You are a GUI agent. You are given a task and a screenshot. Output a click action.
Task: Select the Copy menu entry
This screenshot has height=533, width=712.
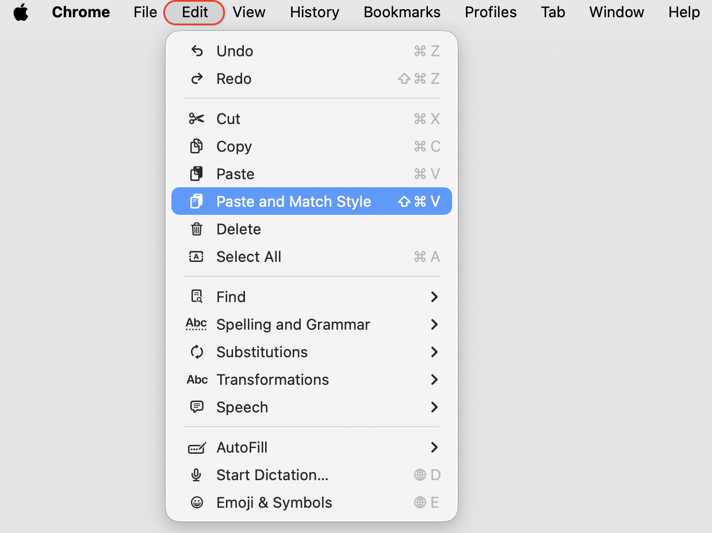312,146
